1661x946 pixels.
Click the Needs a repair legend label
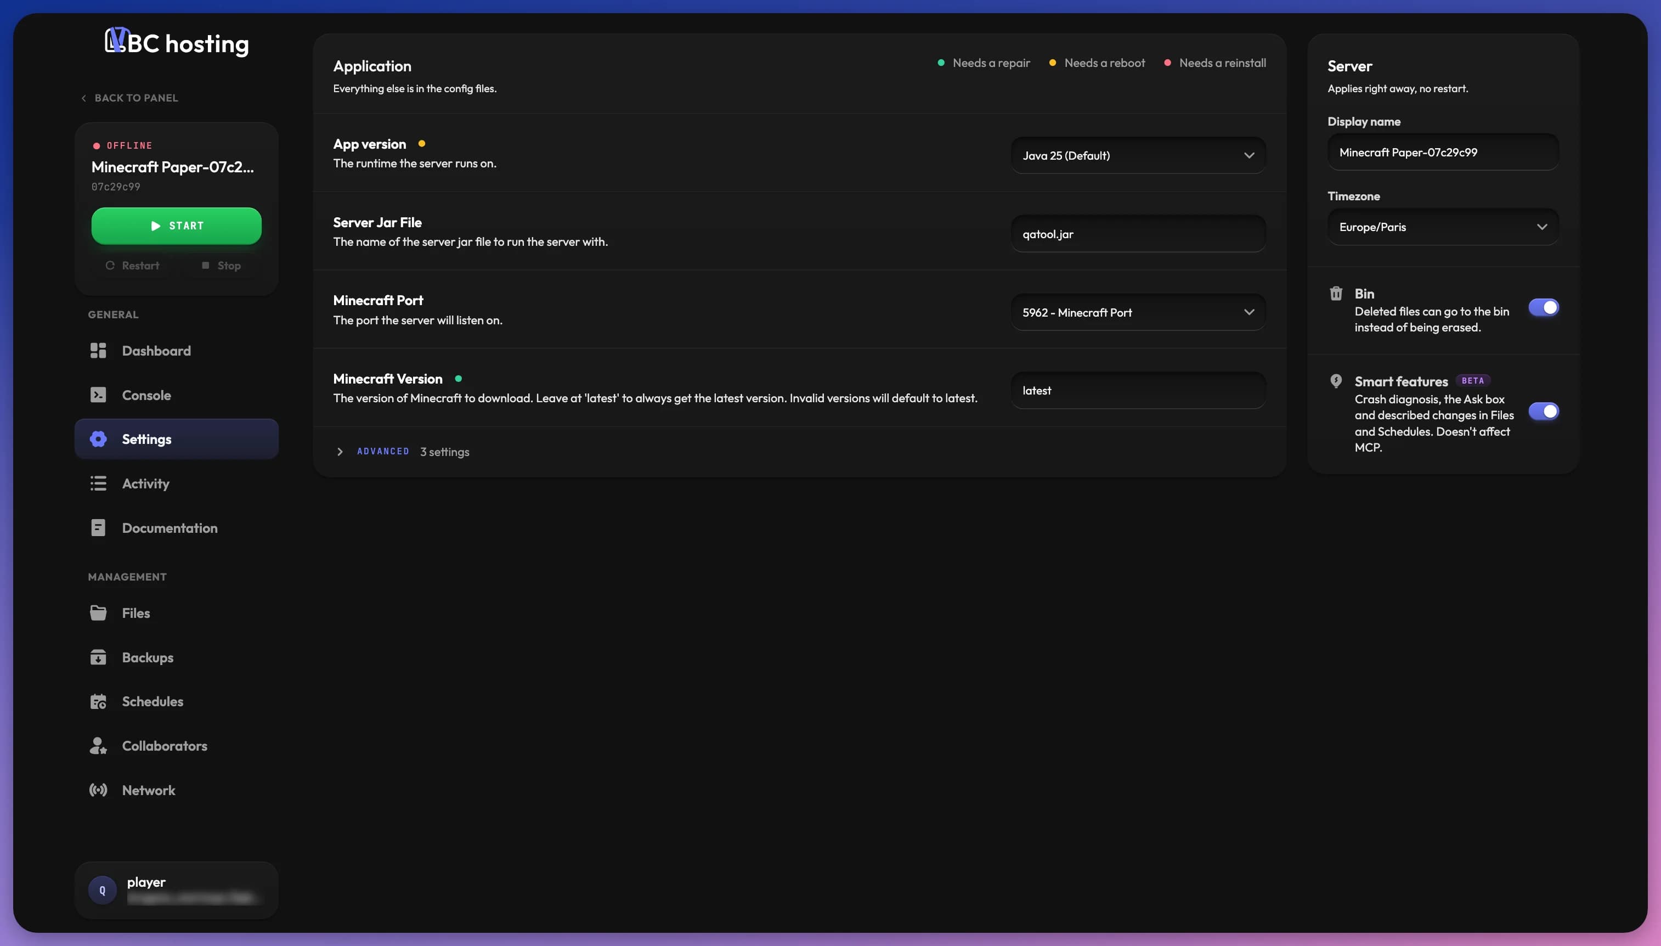[x=991, y=63]
